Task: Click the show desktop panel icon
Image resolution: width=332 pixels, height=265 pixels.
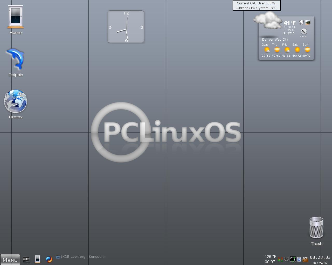Action: tap(26, 259)
